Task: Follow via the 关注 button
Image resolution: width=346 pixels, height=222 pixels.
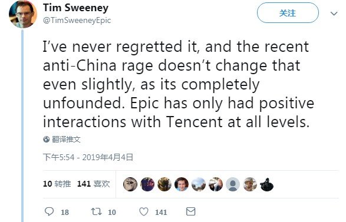Action: coord(288,13)
